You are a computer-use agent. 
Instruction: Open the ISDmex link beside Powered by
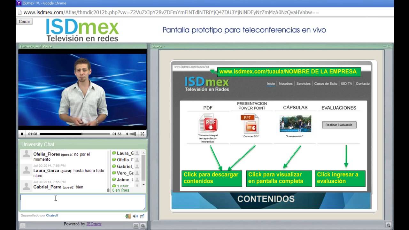(x=94, y=224)
